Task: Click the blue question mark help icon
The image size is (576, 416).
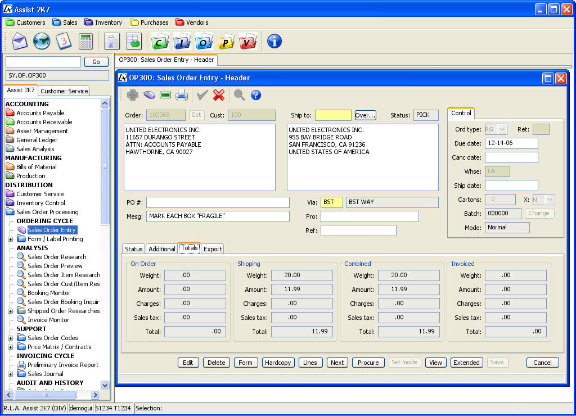Action: coord(256,95)
